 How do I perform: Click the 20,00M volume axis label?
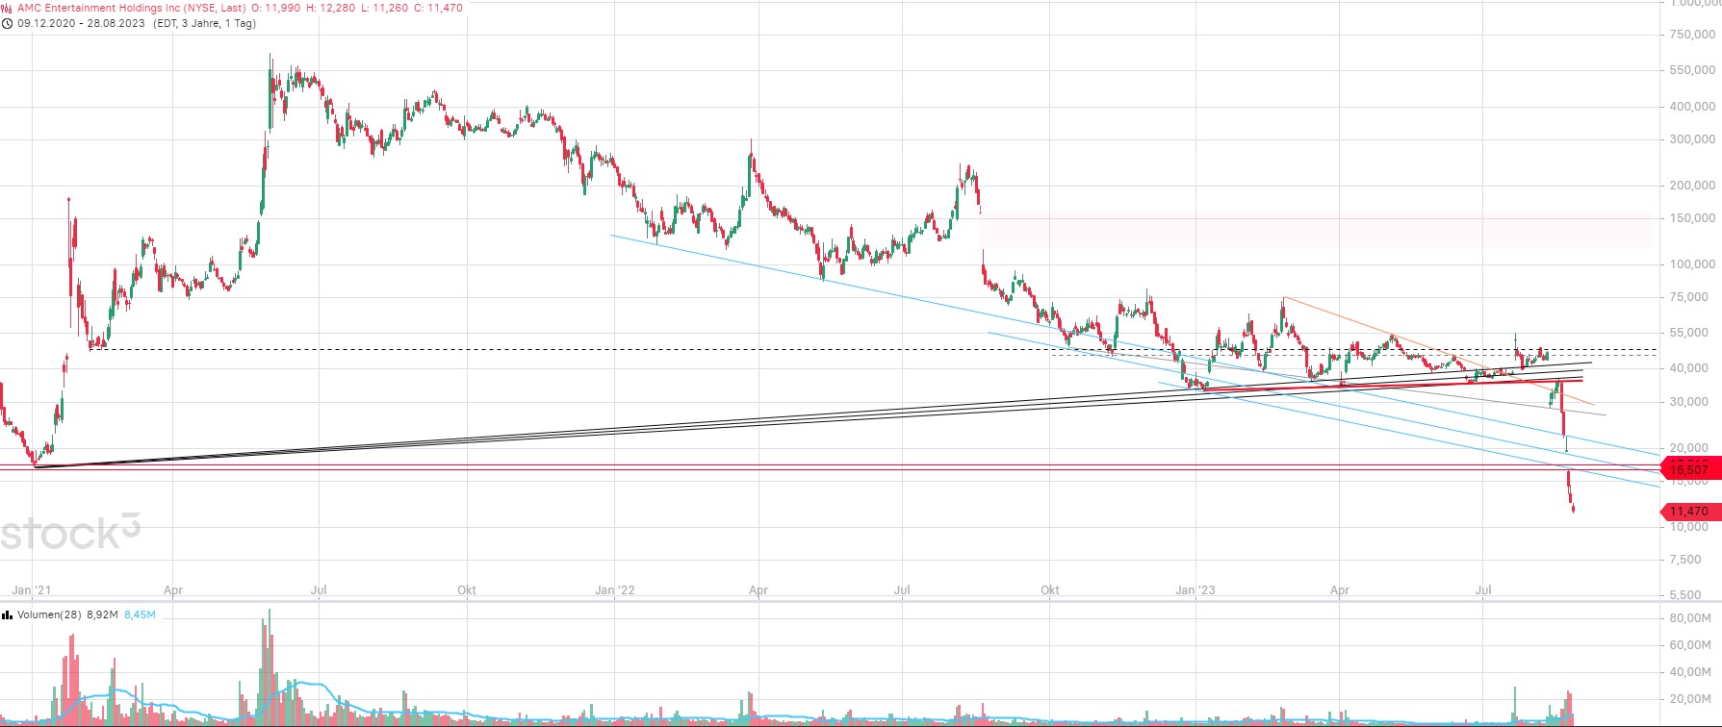[x=1690, y=699]
